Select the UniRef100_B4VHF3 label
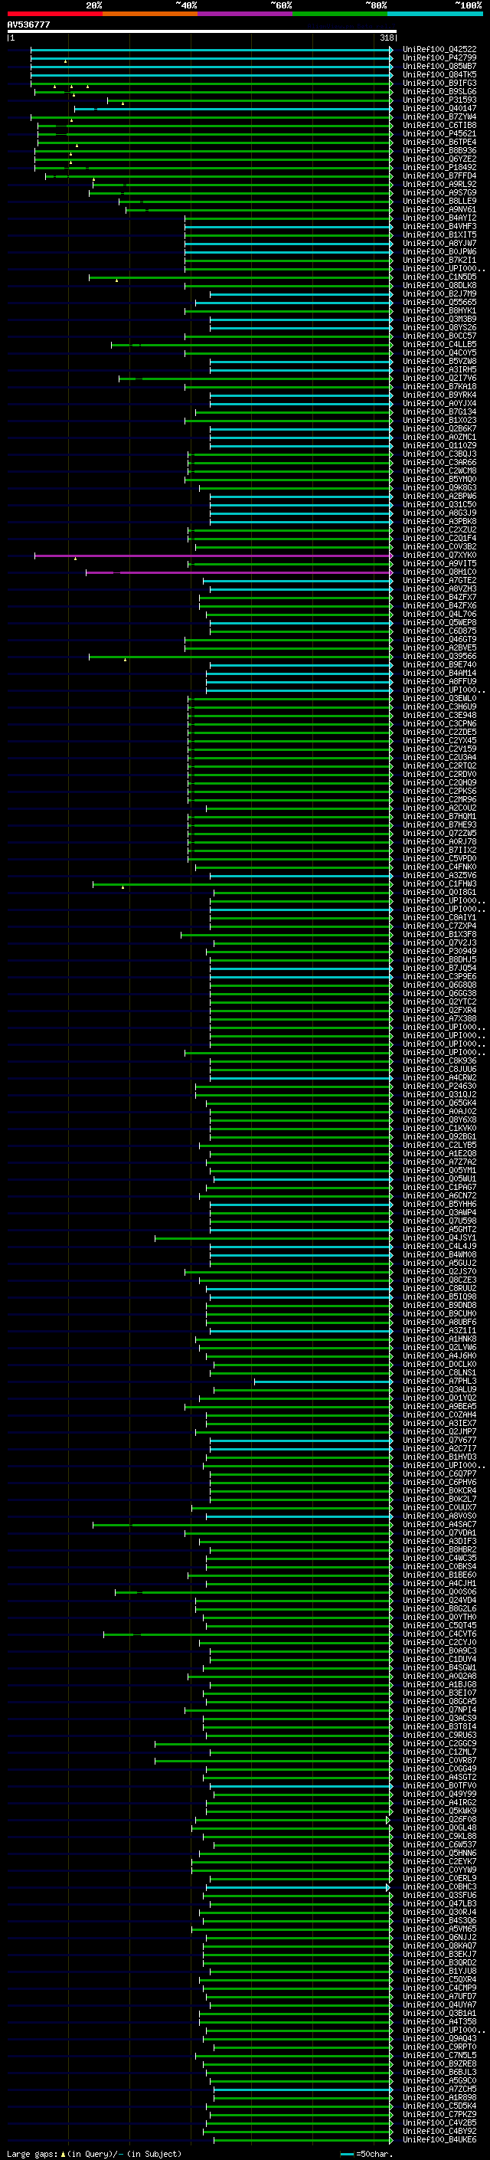Screen dimensions: 490x2160 click(439, 226)
